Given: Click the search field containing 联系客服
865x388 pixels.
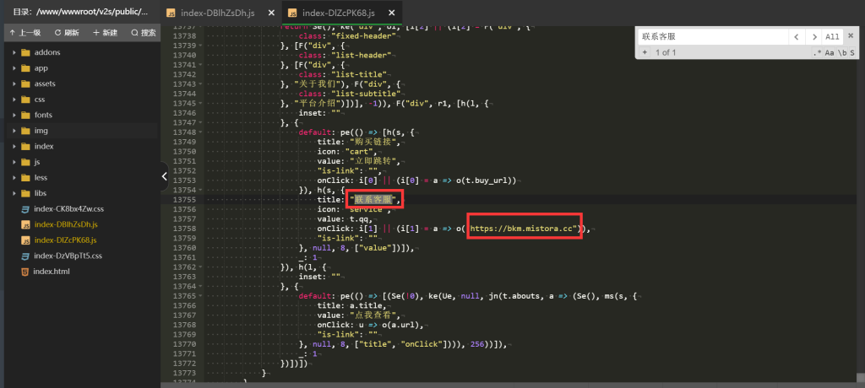Looking at the screenshot, I should pos(713,37).
